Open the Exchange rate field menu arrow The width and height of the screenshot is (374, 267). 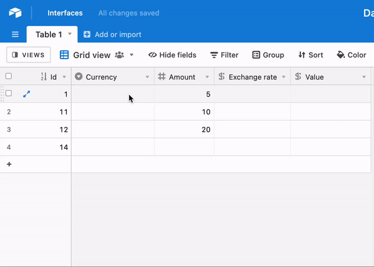coord(284,77)
